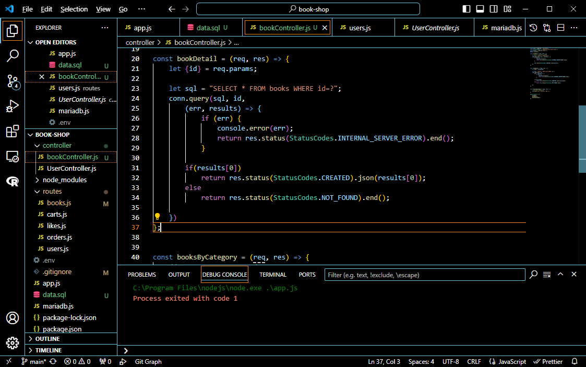Open the Search view in activity bar

(13, 56)
